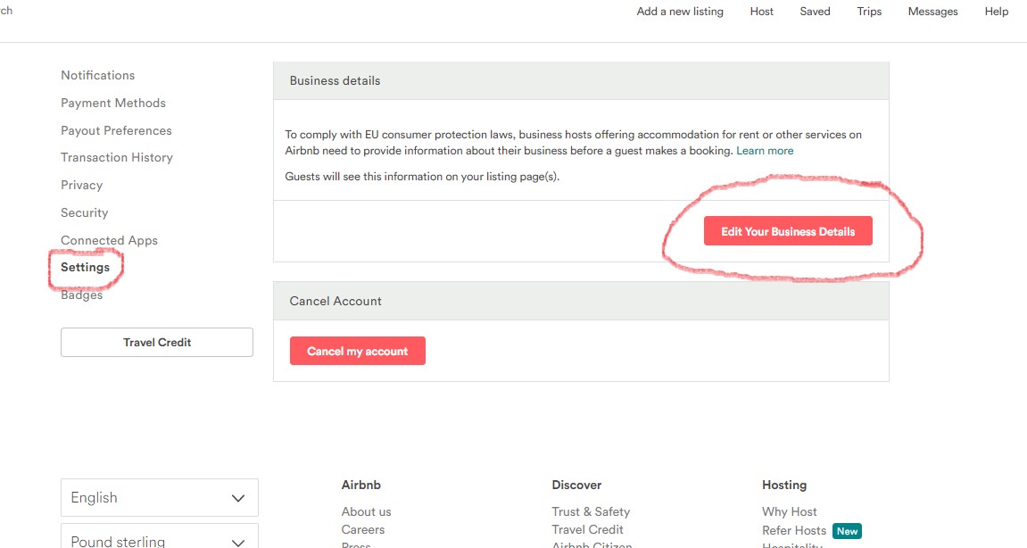Go to Saved in top navigation

[x=815, y=12]
